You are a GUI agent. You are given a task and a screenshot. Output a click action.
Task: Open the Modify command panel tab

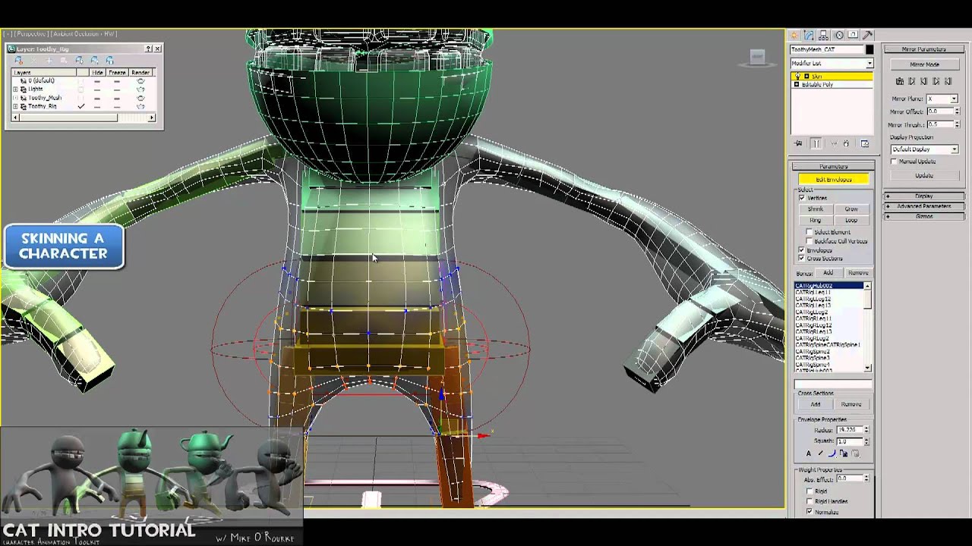click(809, 35)
